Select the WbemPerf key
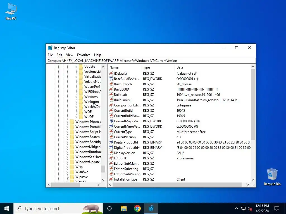 click(x=92, y=86)
